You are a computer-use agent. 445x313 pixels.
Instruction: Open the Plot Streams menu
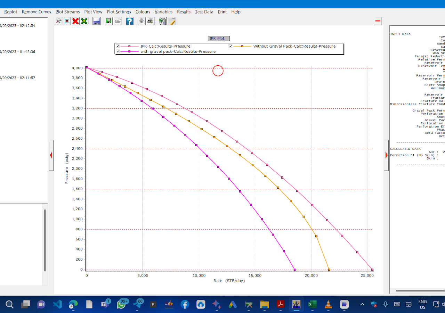(68, 12)
